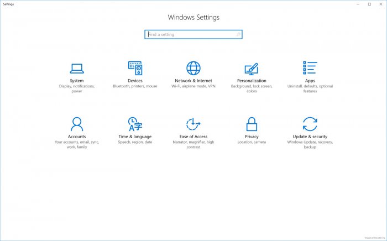
Task: Minimize the Settings window
Action: click(358, 4)
